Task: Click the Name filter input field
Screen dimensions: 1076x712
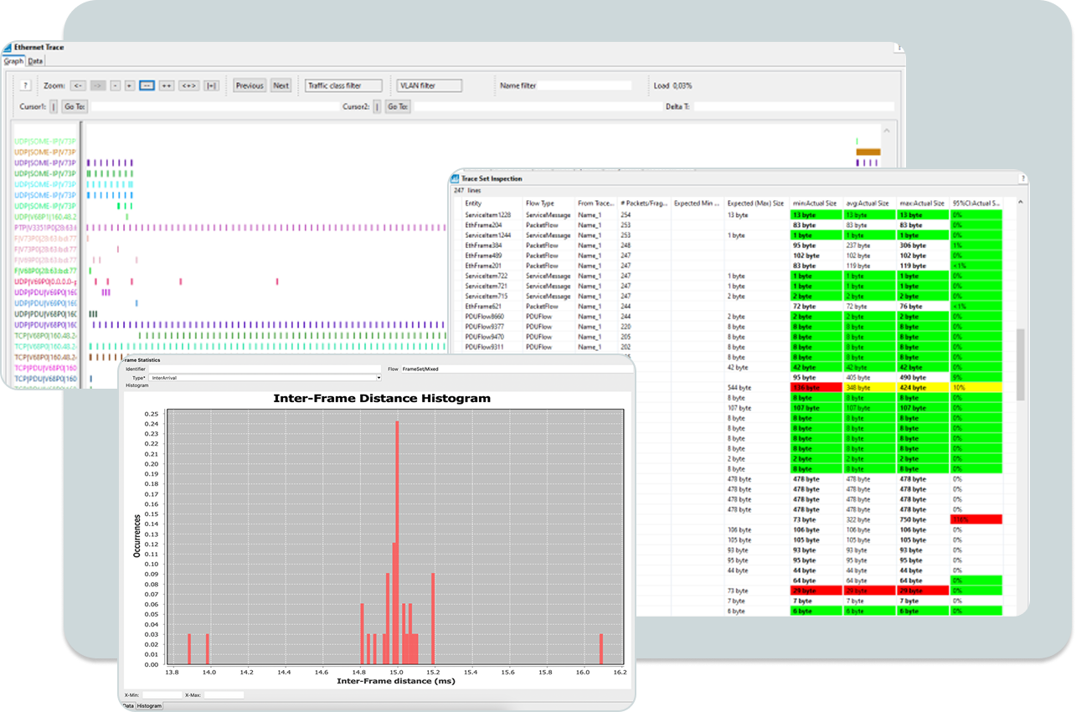Action: 584,85
